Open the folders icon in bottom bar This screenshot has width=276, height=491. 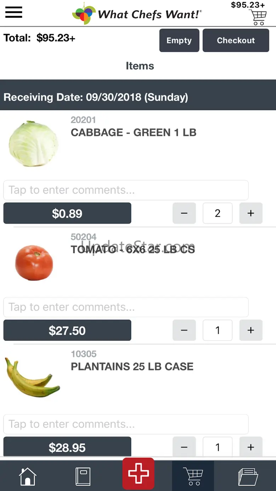click(x=248, y=476)
